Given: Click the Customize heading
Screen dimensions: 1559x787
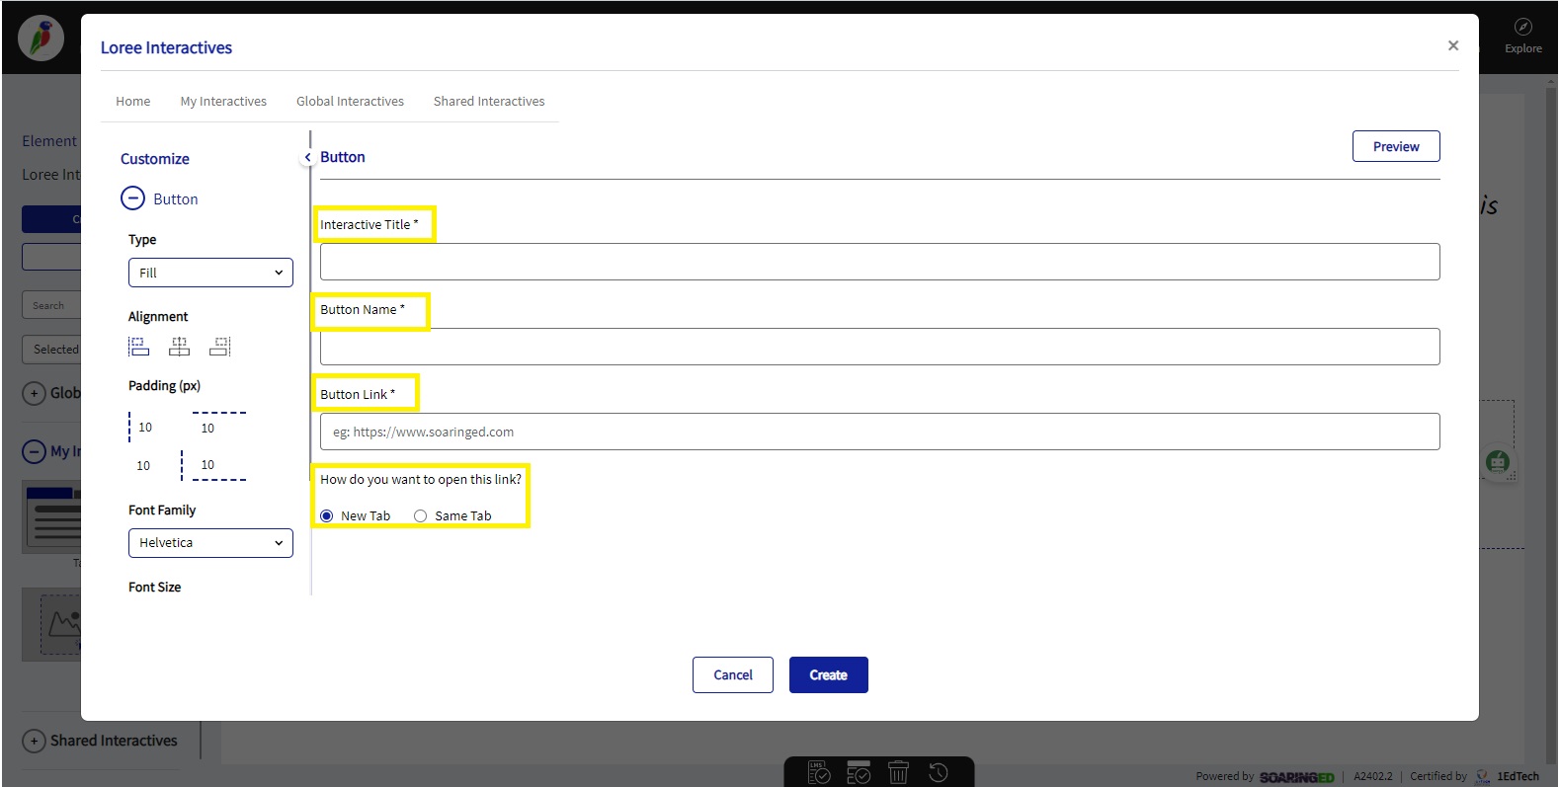Looking at the screenshot, I should pyautogui.click(x=155, y=159).
